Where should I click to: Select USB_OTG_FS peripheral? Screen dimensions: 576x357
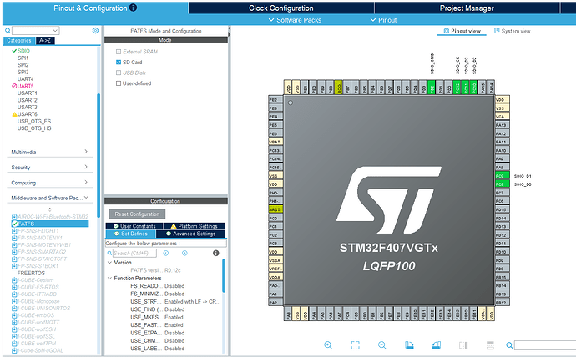click(x=34, y=122)
